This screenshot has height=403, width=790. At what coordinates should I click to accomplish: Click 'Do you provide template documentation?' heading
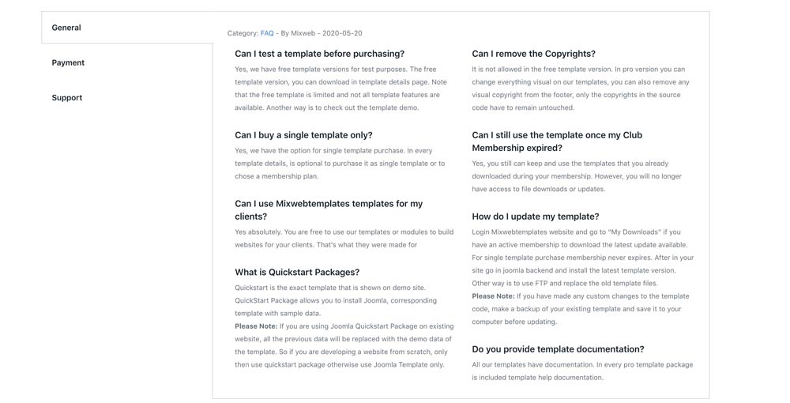[x=558, y=349]
